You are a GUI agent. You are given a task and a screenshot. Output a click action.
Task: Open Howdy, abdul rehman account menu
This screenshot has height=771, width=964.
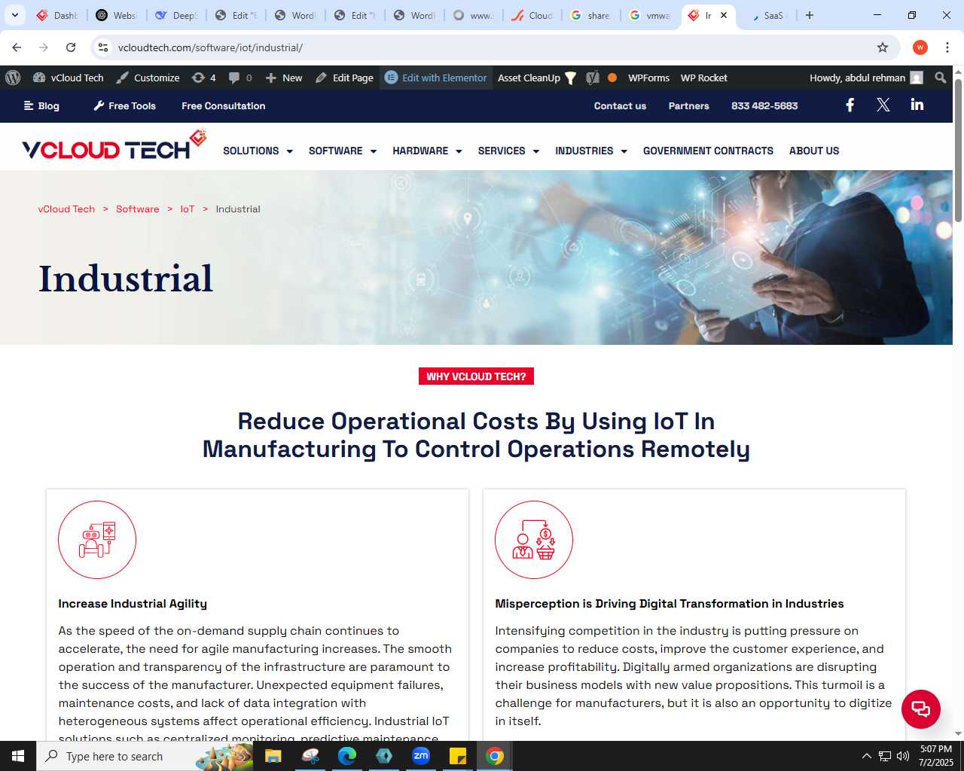(x=866, y=78)
